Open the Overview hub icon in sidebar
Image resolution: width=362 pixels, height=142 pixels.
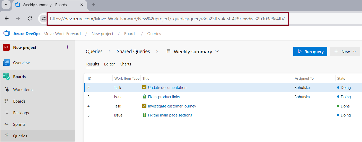click(6, 63)
